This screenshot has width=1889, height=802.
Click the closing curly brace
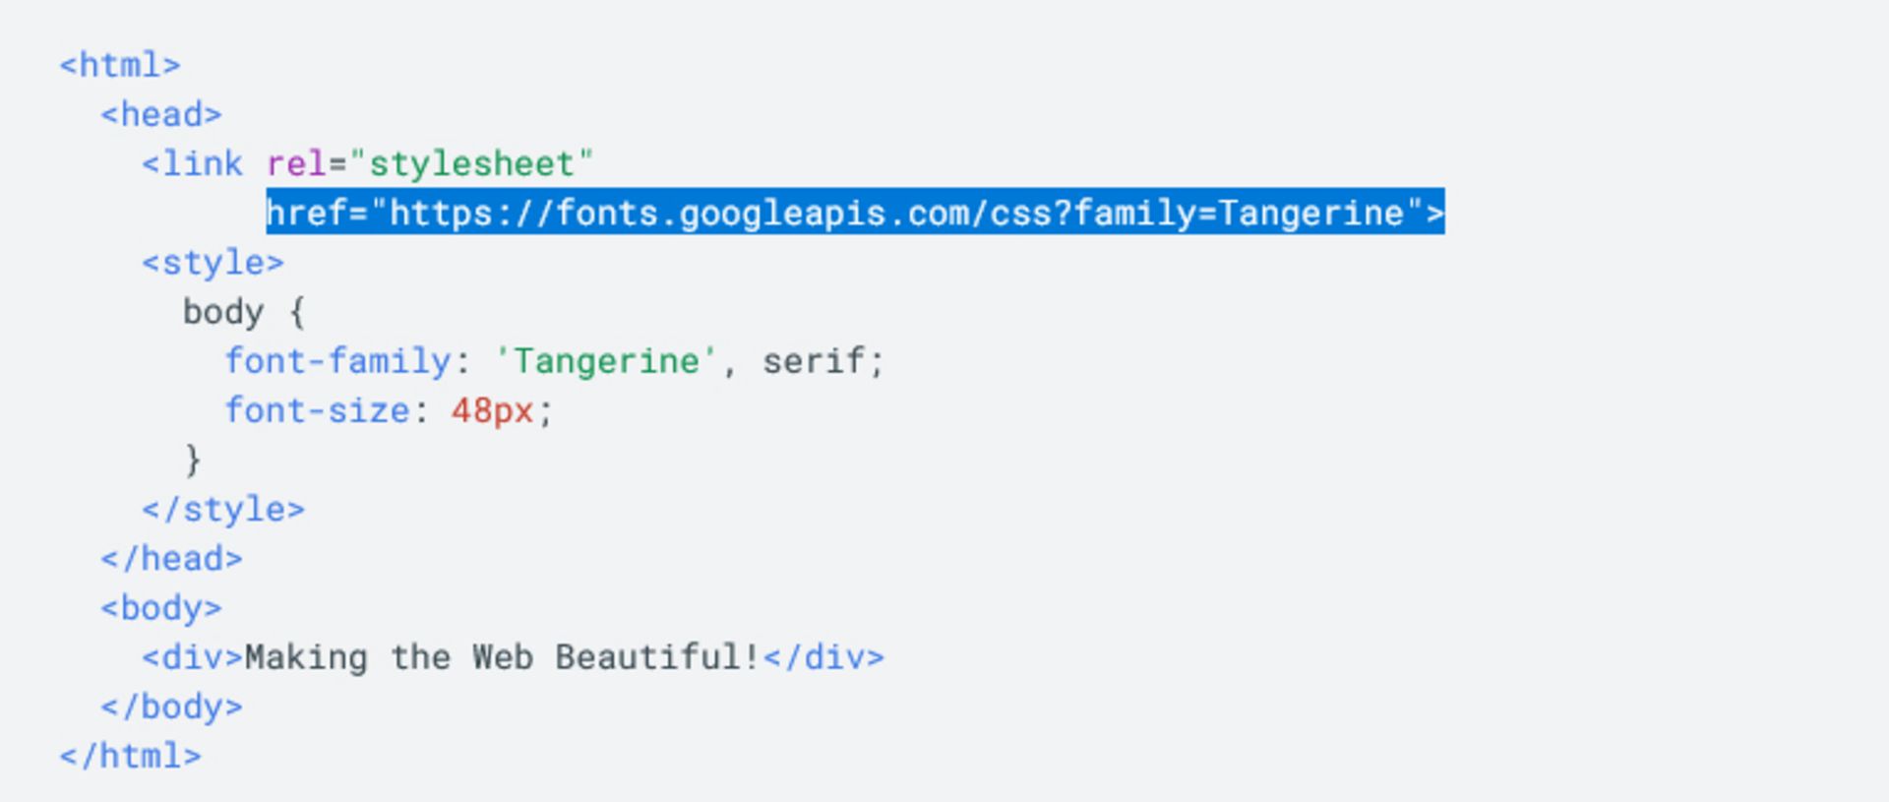(x=193, y=460)
